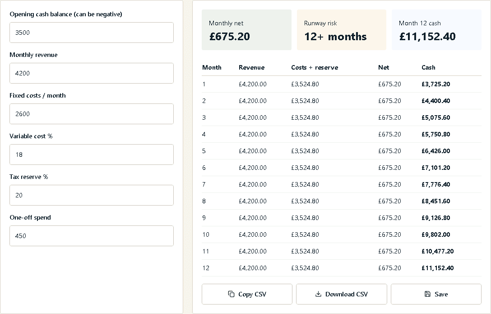The width and height of the screenshot is (491, 314).
Task: Edit the Monthly revenue input
Action: [x=92, y=73]
